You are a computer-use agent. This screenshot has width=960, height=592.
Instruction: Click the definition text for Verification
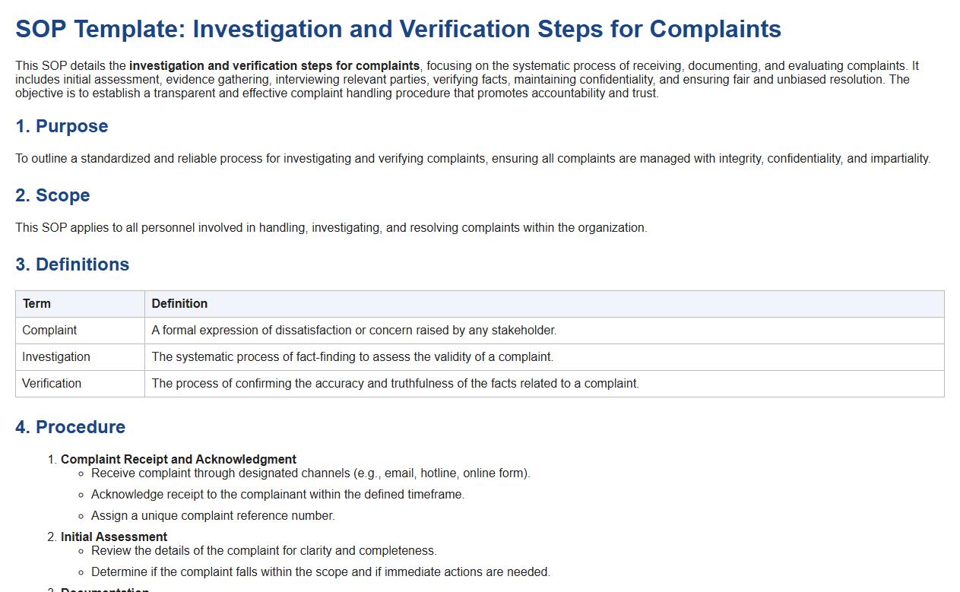(x=394, y=384)
